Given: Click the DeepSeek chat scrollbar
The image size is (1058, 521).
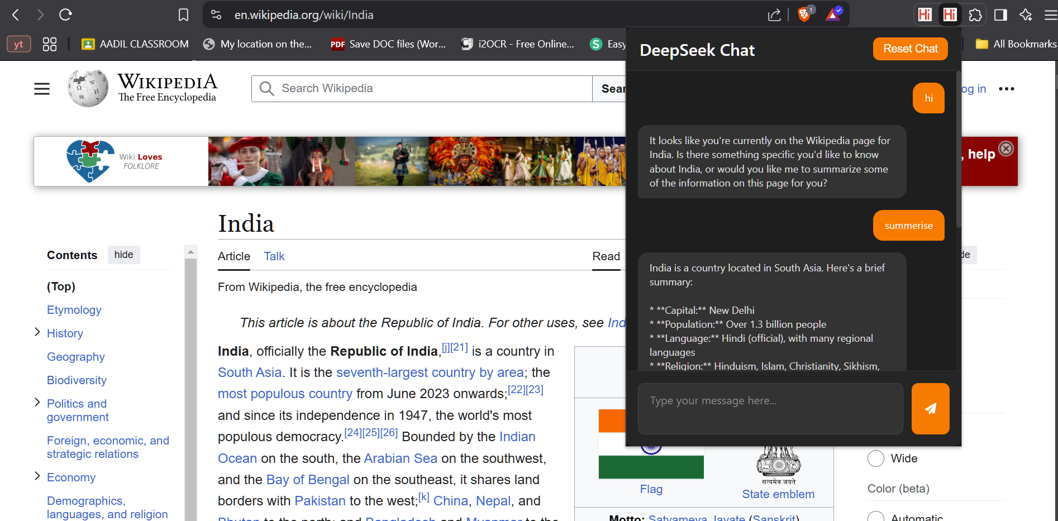Looking at the screenshot, I should pyautogui.click(x=958, y=150).
